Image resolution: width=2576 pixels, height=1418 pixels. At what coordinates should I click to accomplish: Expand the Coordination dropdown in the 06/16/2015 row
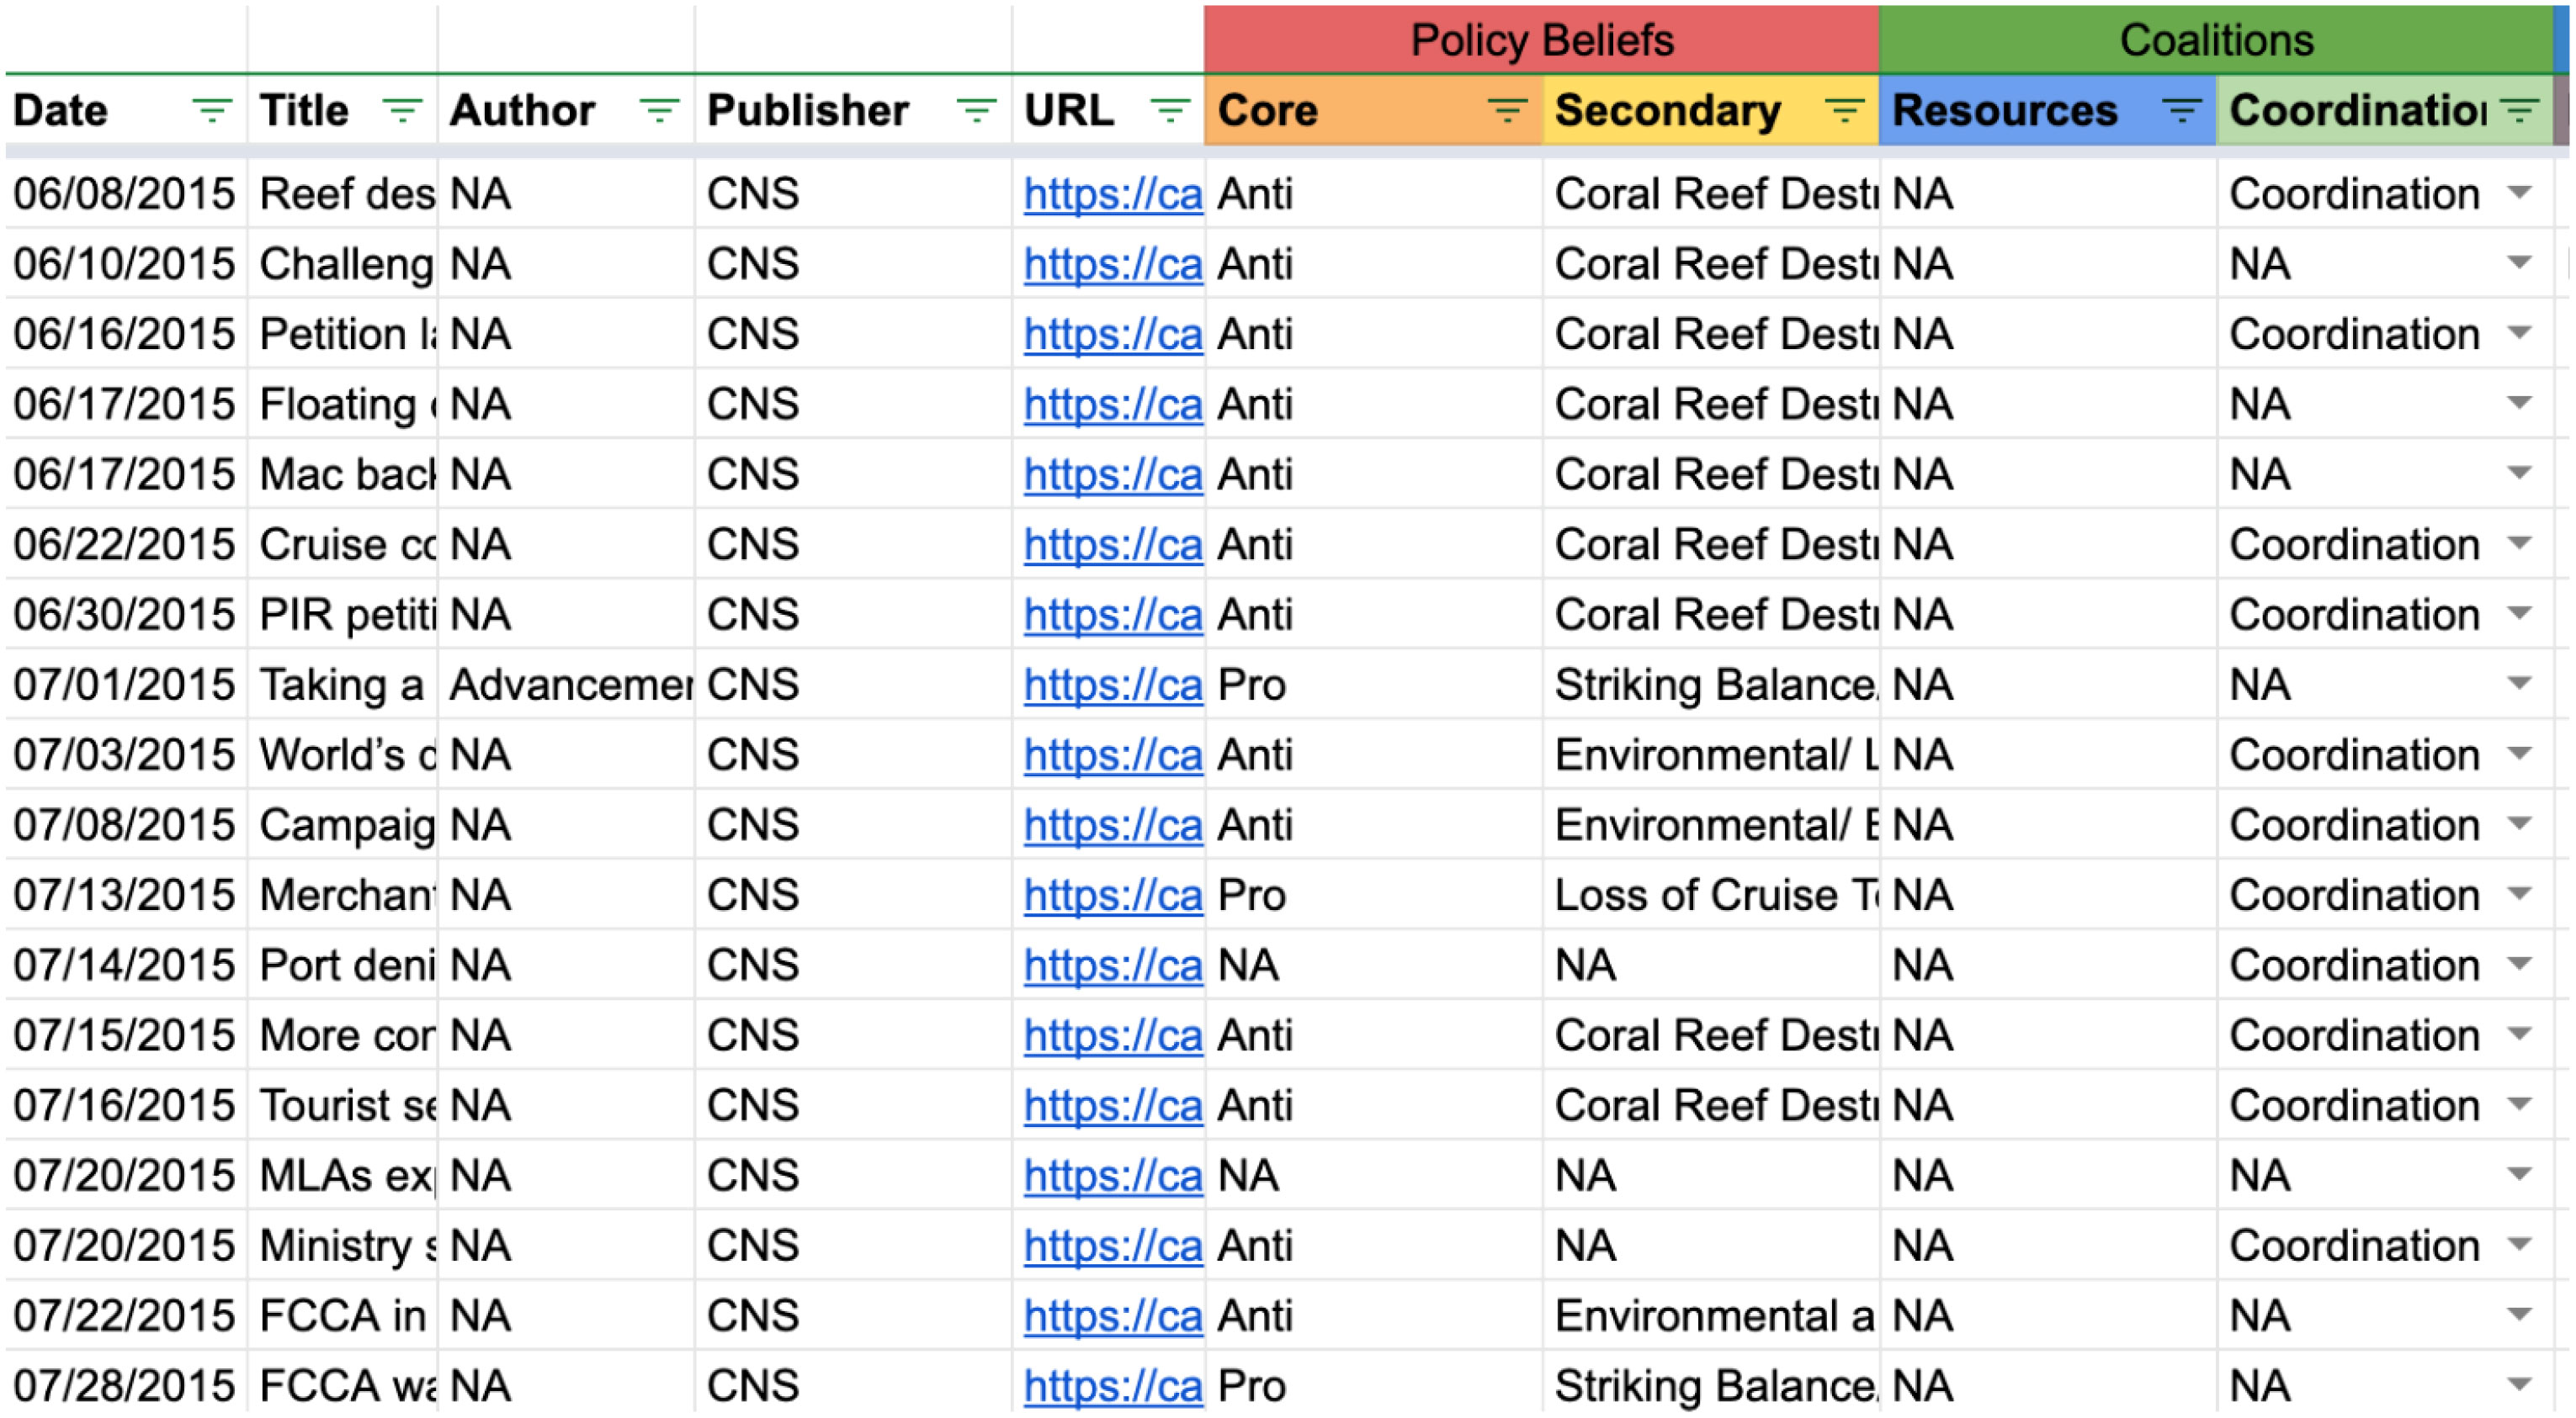point(2519,333)
